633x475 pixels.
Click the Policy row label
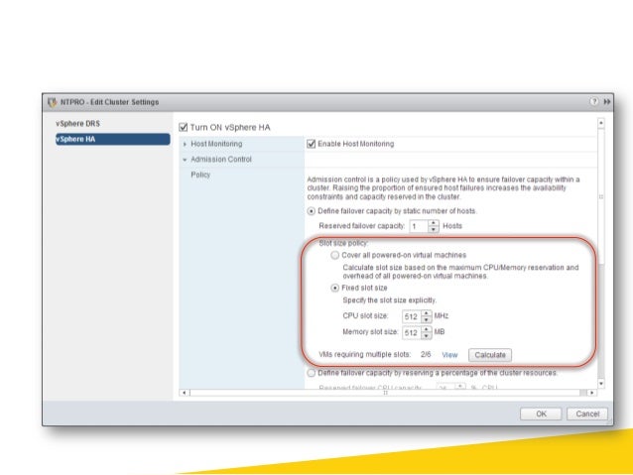(200, 175)
